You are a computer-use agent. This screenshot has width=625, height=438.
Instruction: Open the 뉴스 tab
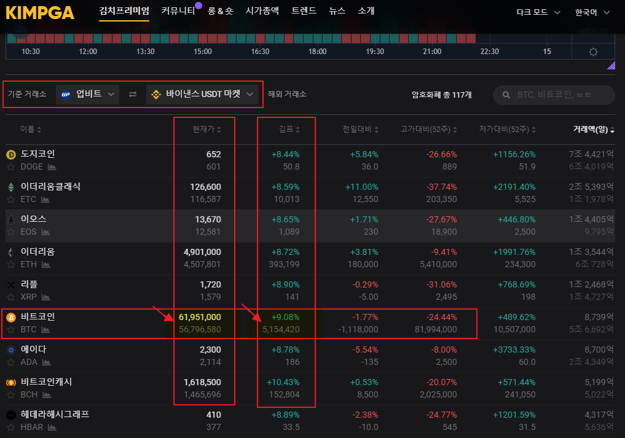click(x=337, y=11)
